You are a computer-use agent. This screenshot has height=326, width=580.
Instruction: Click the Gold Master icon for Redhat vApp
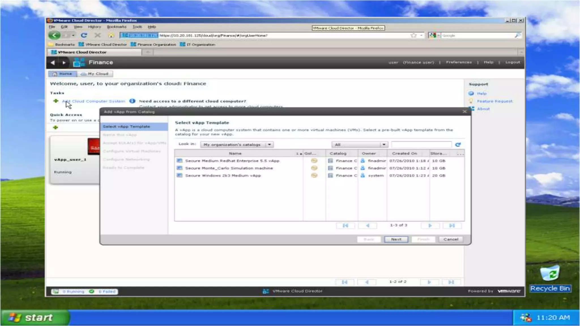pyautogui.click(x=314, y=161)
